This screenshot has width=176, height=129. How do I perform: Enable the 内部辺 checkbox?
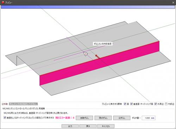point(166,104)
